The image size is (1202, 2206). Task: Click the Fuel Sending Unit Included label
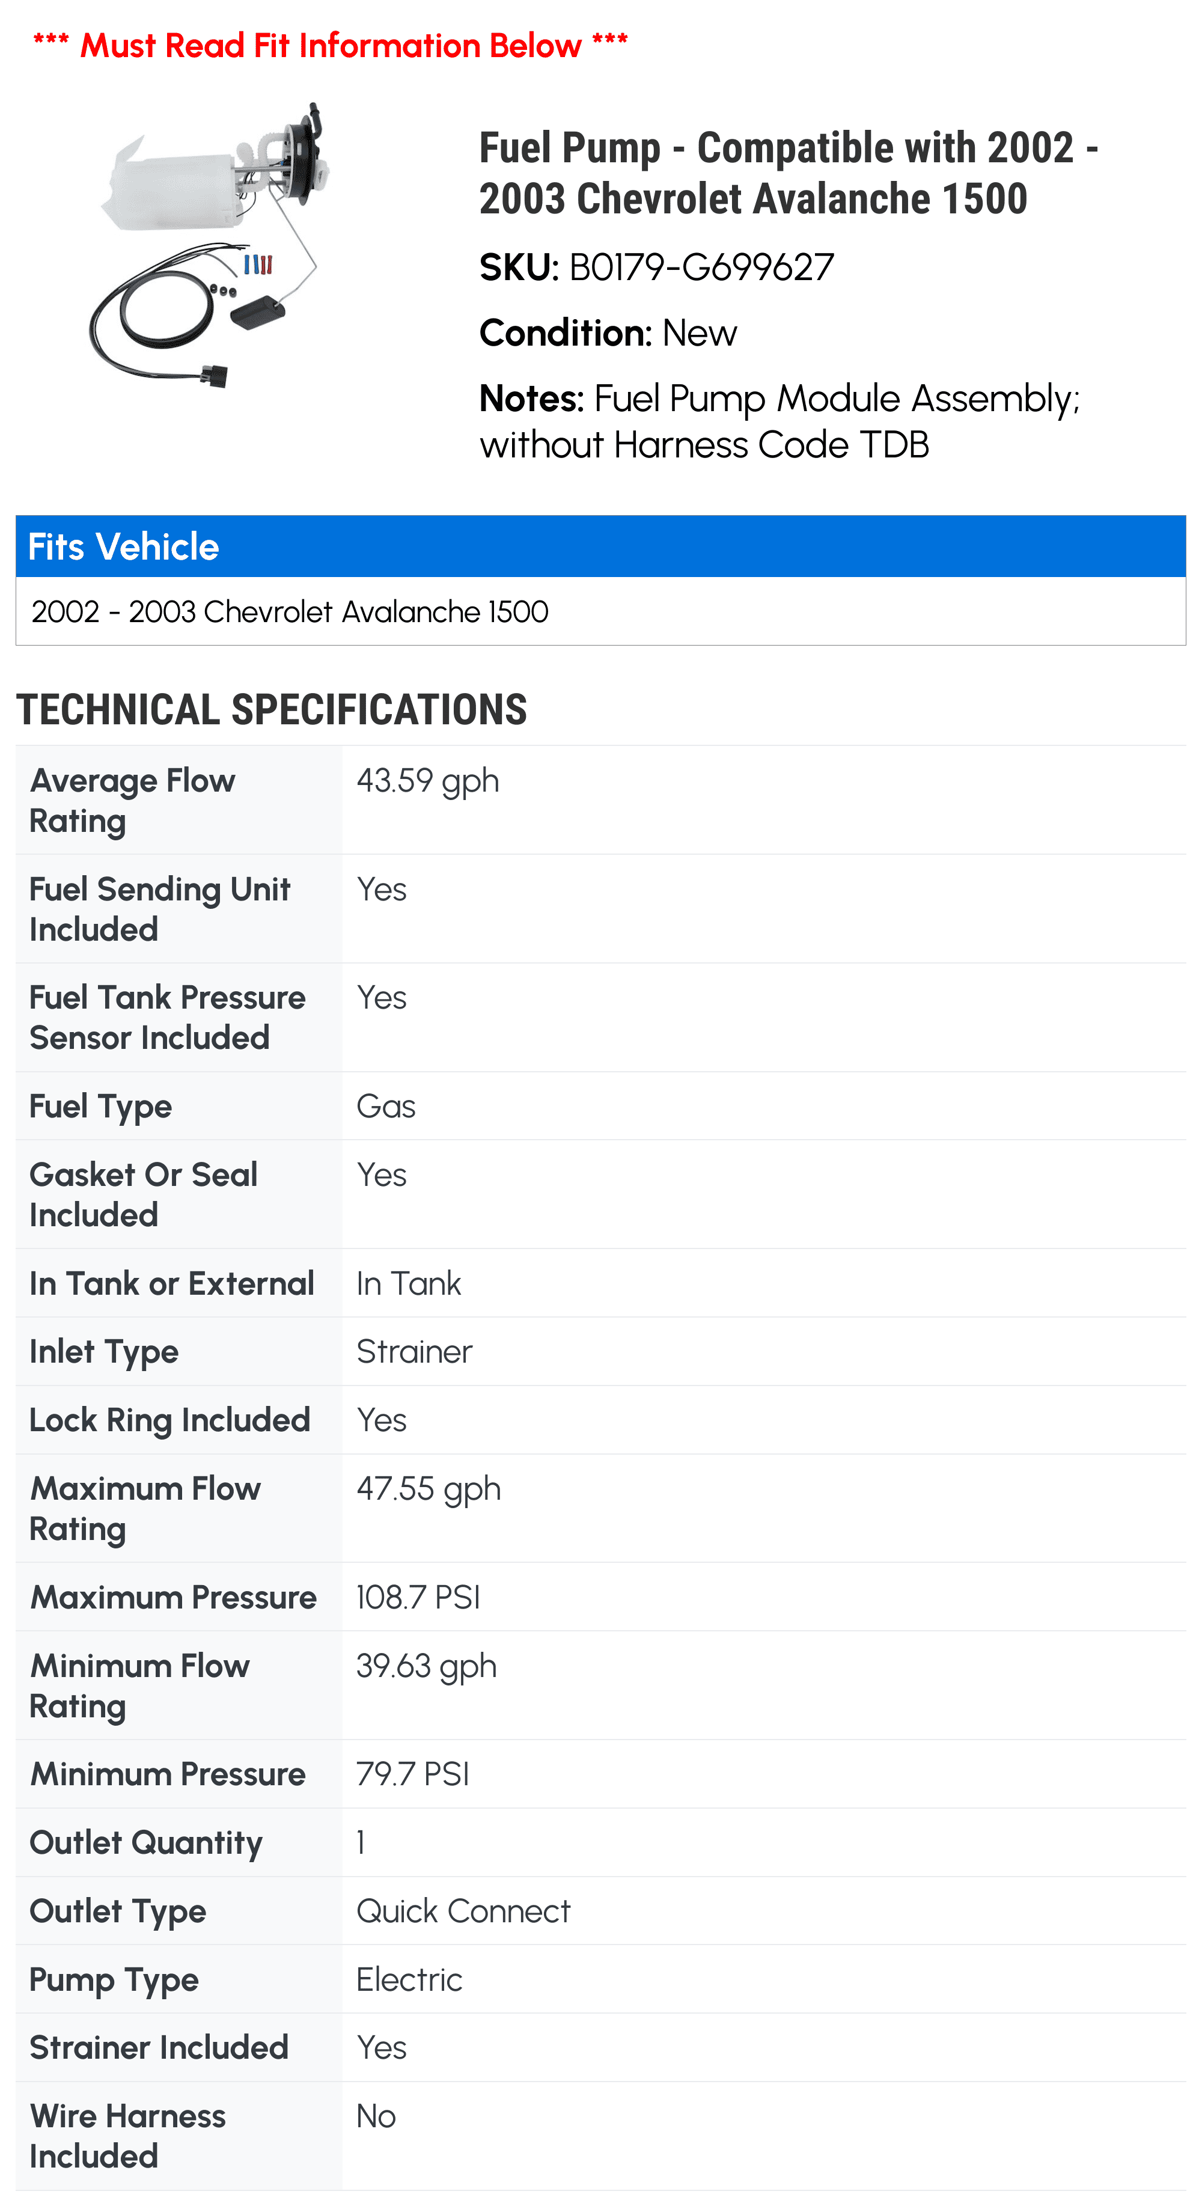[x=159, y=909]
